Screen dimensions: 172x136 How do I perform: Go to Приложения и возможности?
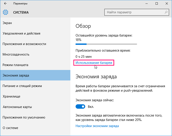[24, 44]
